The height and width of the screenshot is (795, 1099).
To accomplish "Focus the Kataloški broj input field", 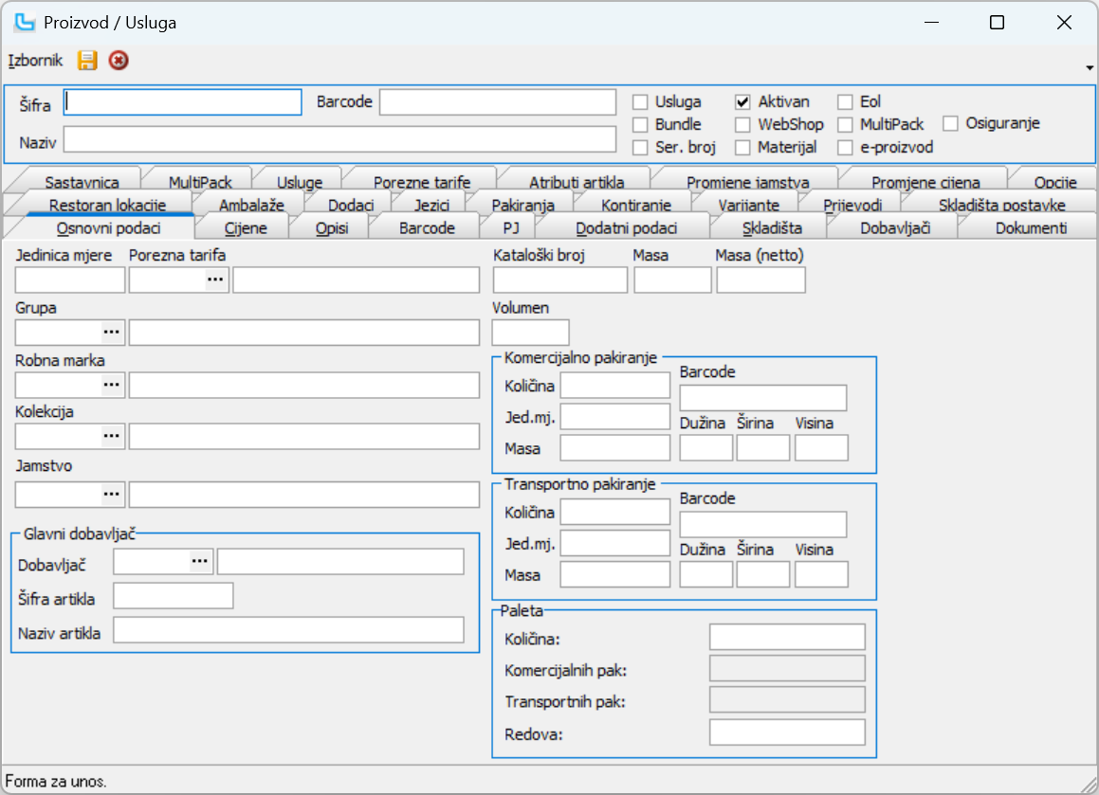I will coord(559,280).
